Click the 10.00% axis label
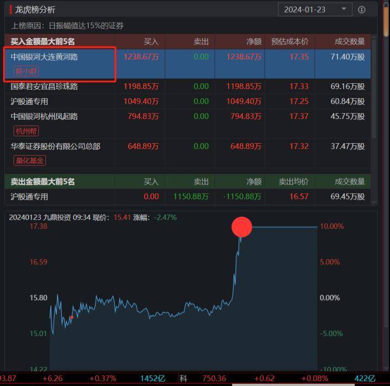This screenshot has height=386, width=390. (x=332, y=226)
